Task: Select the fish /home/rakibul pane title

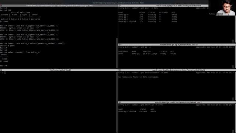Action: [60, 70]
